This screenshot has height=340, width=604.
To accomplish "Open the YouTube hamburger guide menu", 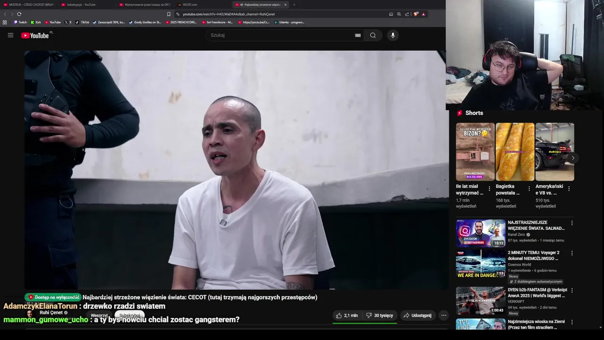I will [10, 35].
